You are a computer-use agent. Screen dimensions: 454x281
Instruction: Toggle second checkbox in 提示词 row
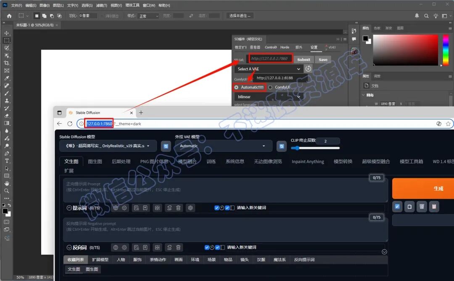coord(227,208)
